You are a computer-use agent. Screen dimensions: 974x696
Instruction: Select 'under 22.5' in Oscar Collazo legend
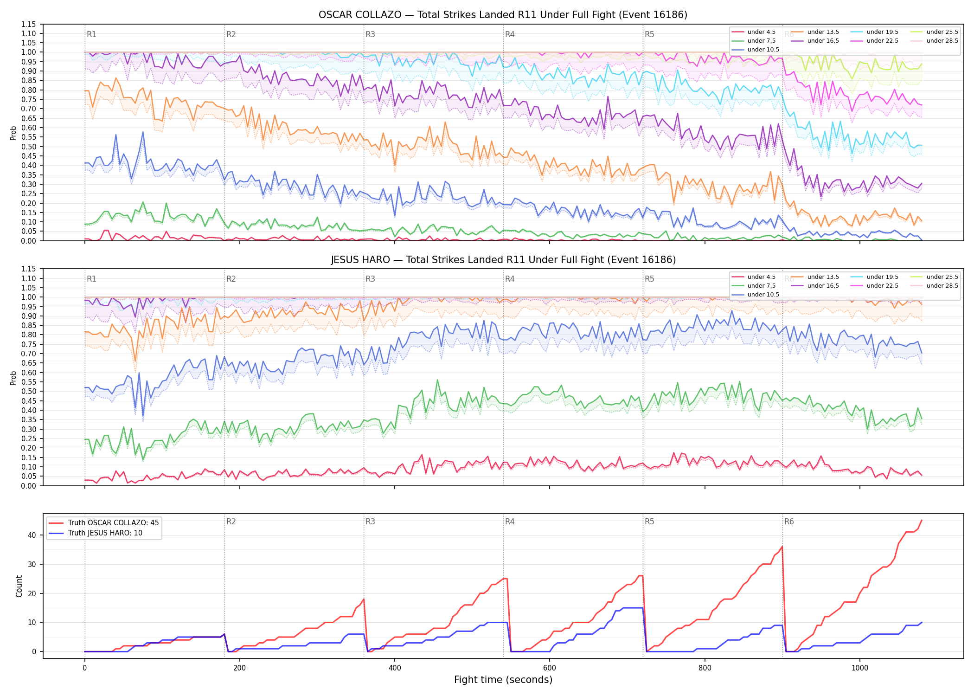click(x=874, y=41)
